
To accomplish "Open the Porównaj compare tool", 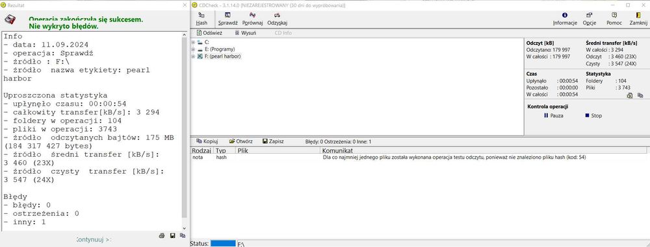I will tap(252, 19).
